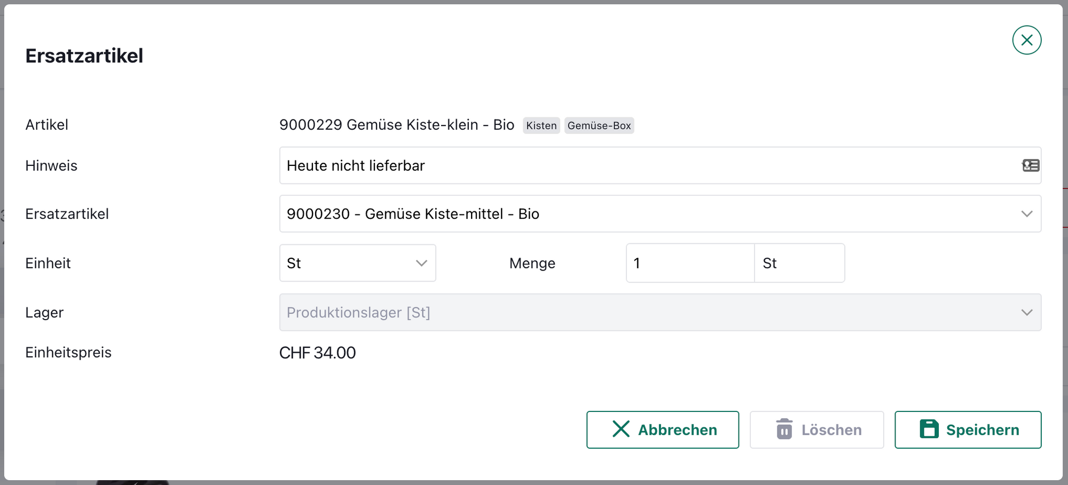Open the Einheit unit dropdown

(357, 263)
